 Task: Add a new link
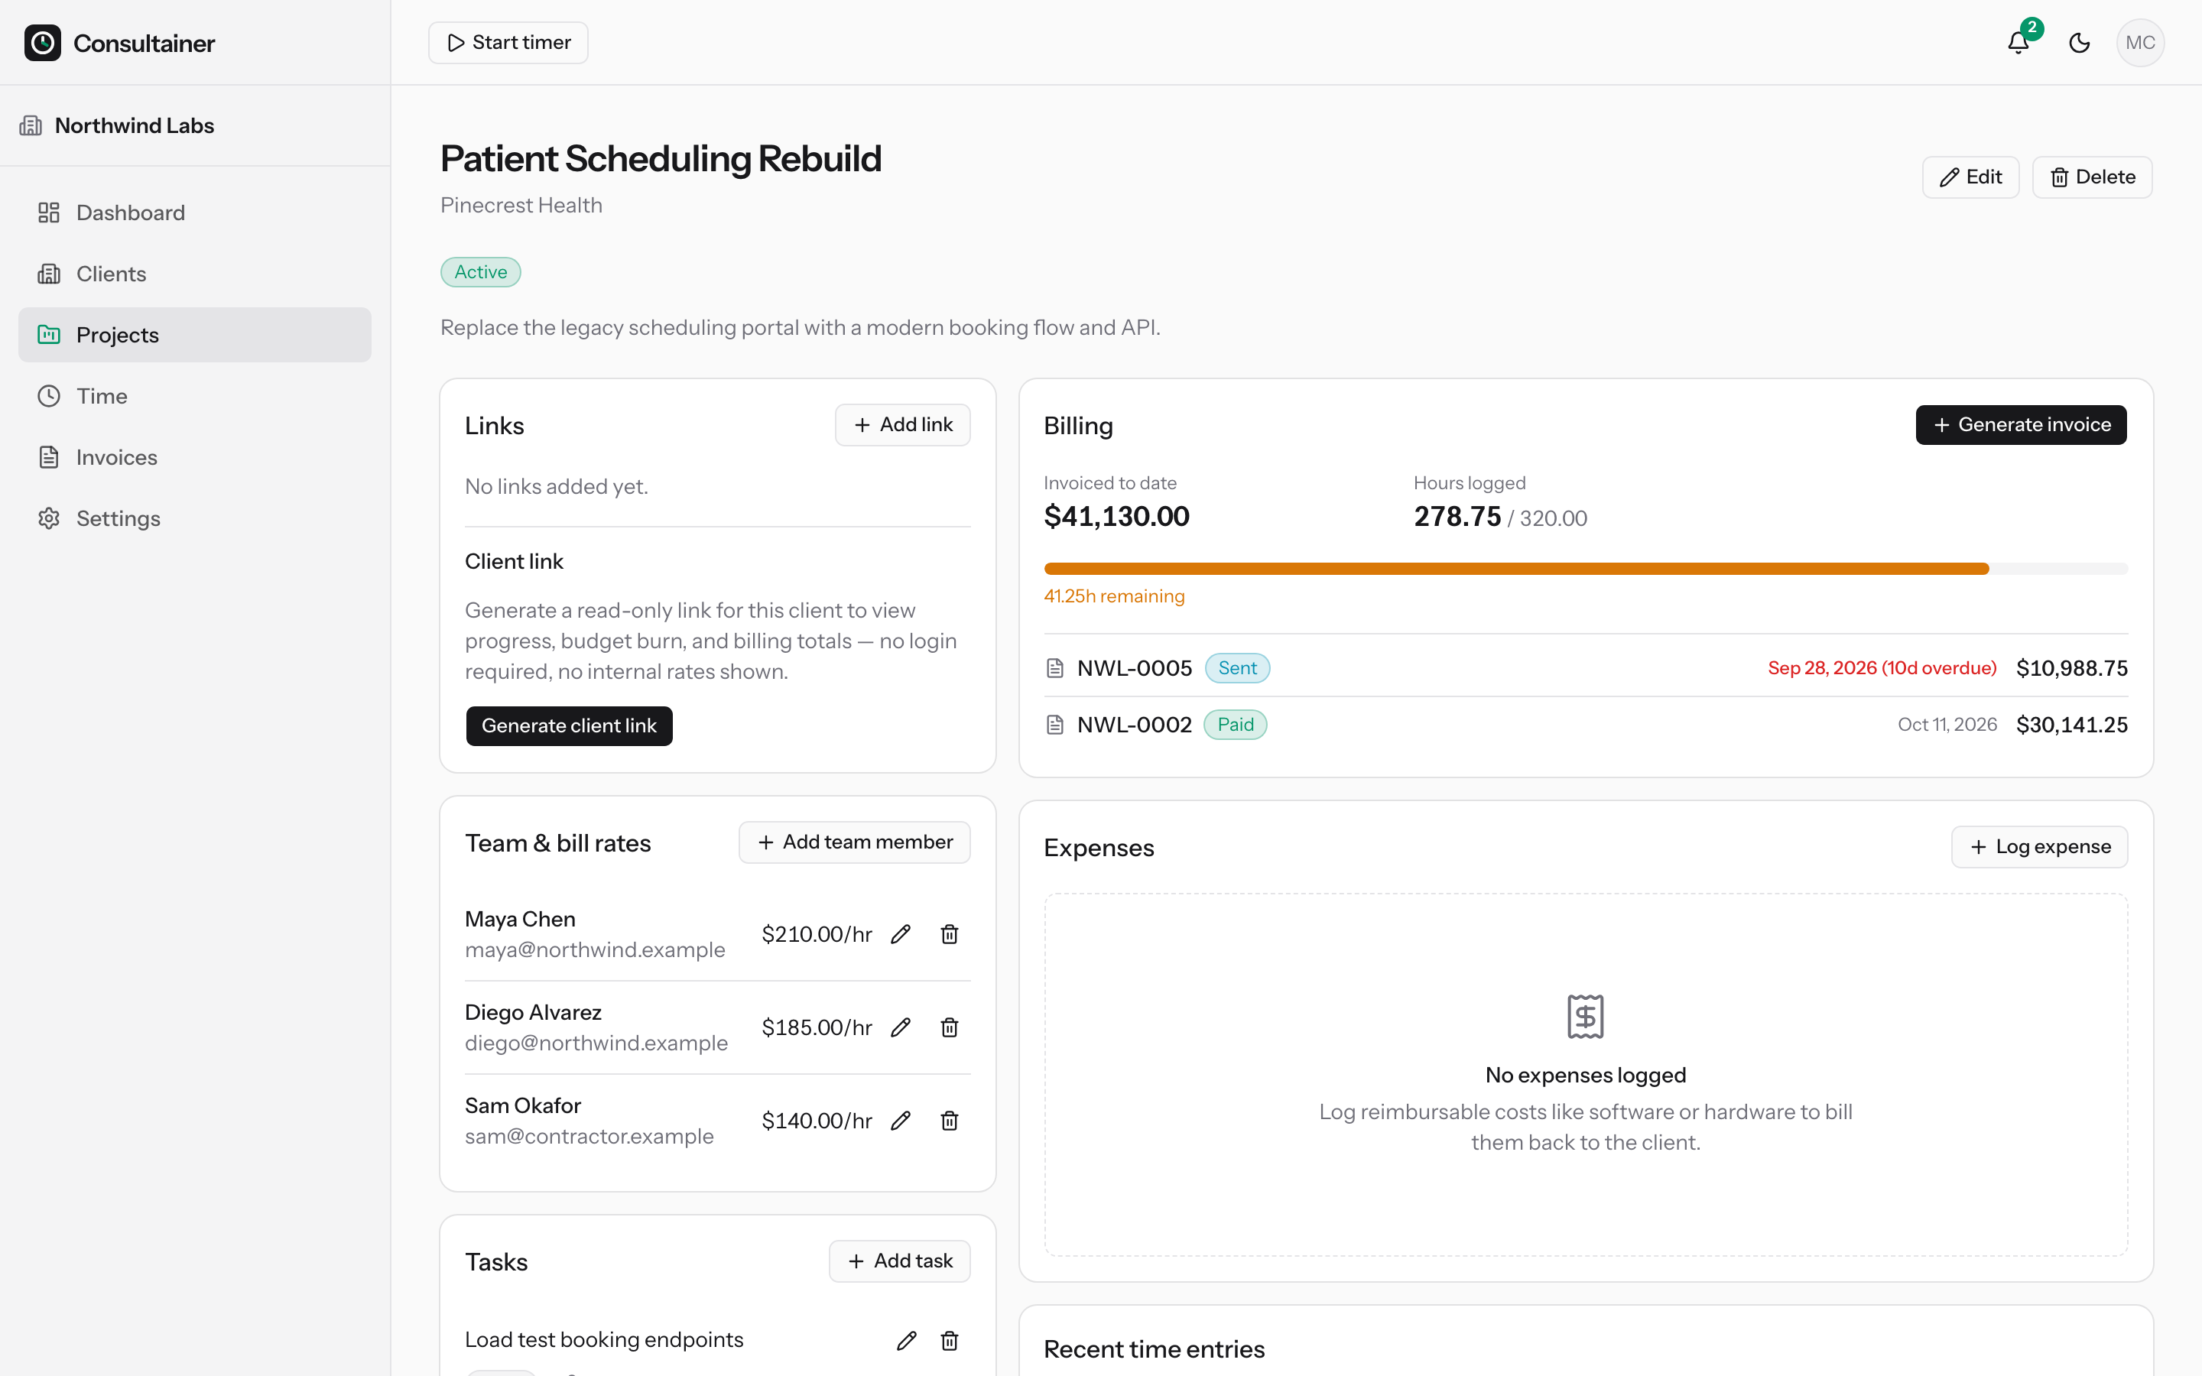(x=903, y=425)
